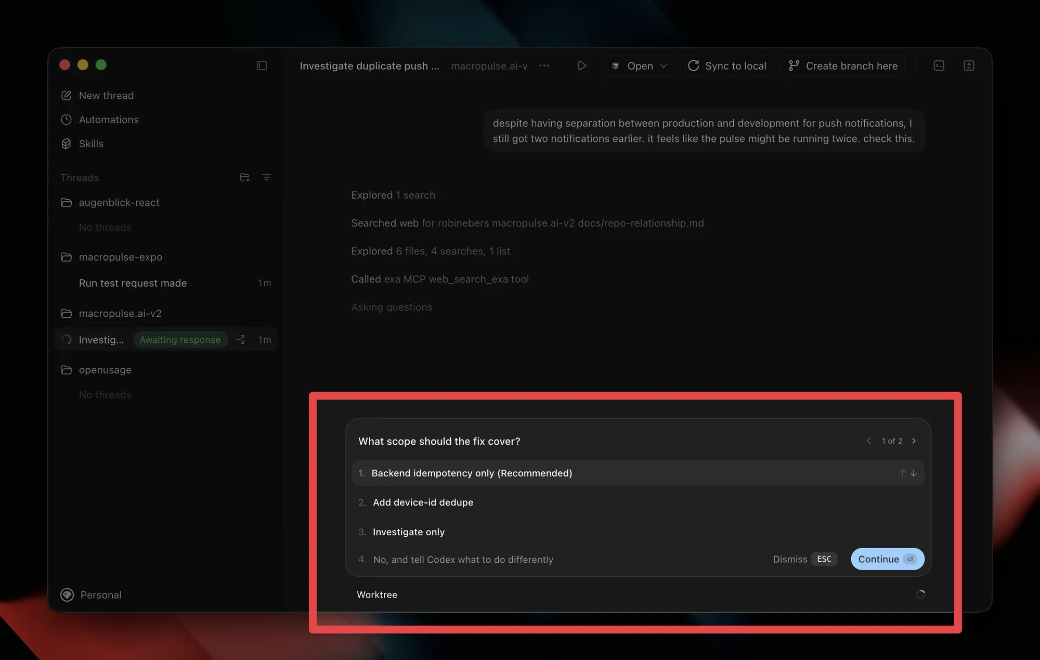Viewport: 1040px width, 660px height.
Task: Select the Investig... awaiting response thread
Action: (166, 340)
